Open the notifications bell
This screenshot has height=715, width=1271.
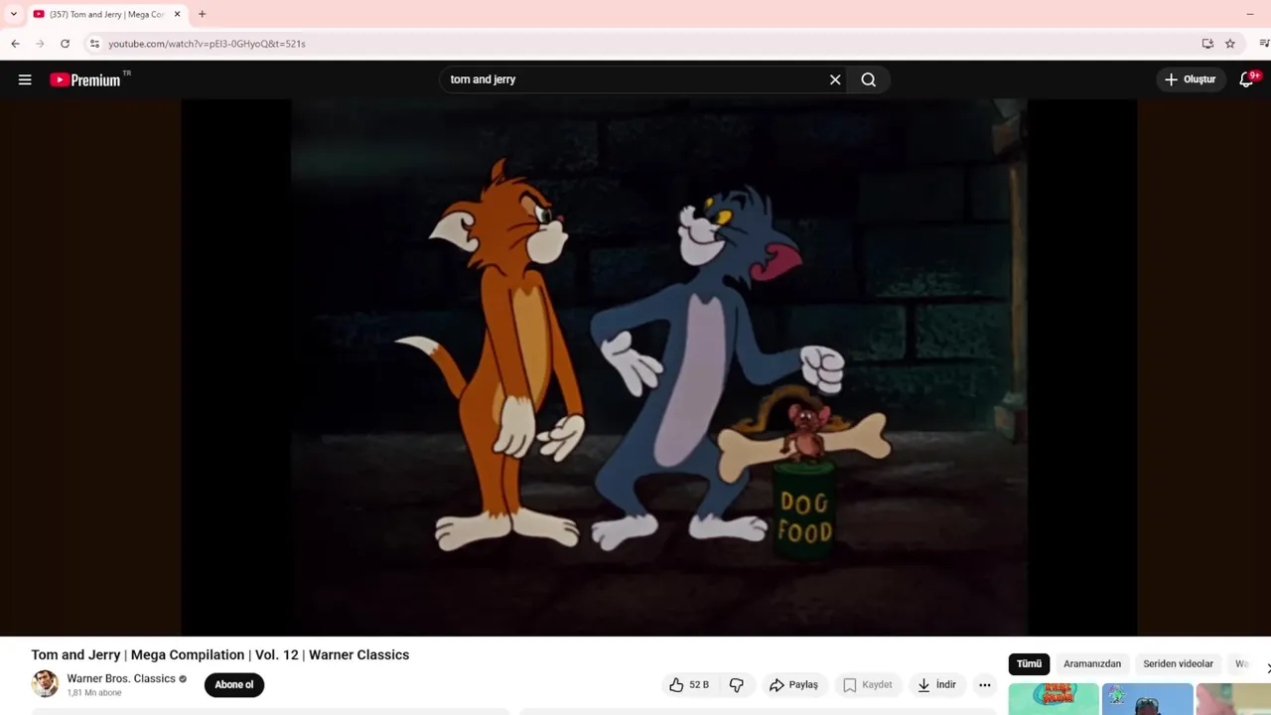(1247, 79)
